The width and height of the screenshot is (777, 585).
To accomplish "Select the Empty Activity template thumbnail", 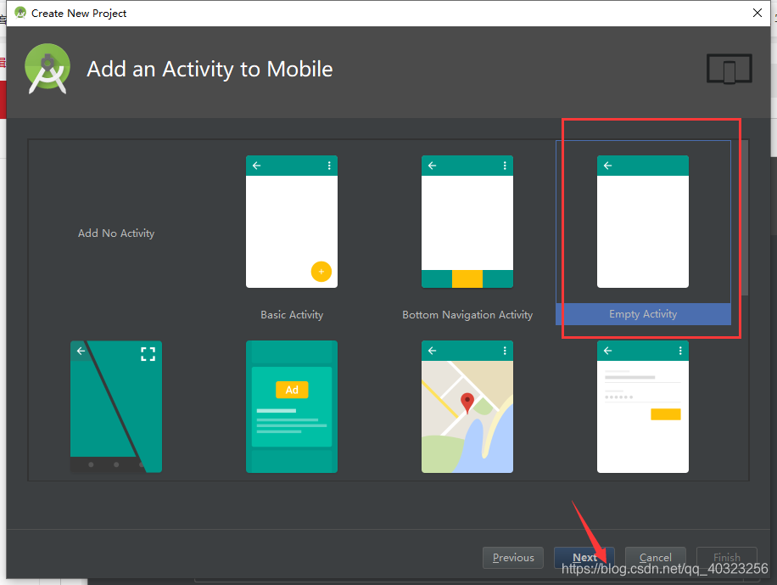I will (x=642, y=222).
